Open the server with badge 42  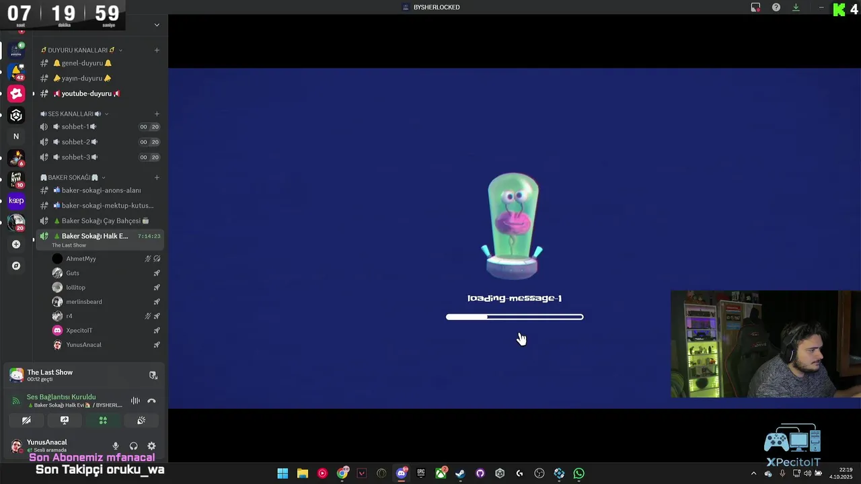tap(16, 72)
